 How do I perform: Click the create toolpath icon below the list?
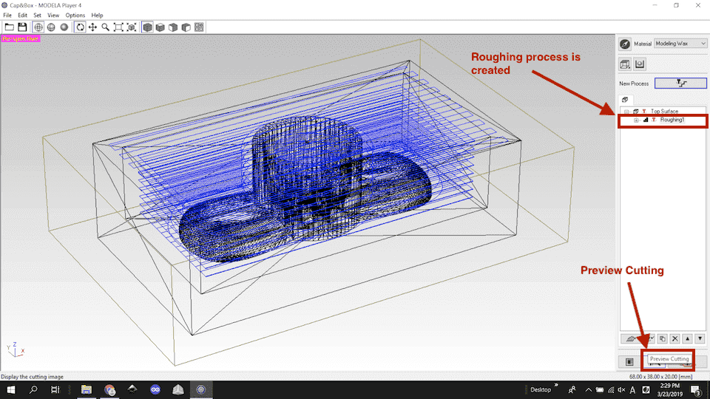pos(631,338)
